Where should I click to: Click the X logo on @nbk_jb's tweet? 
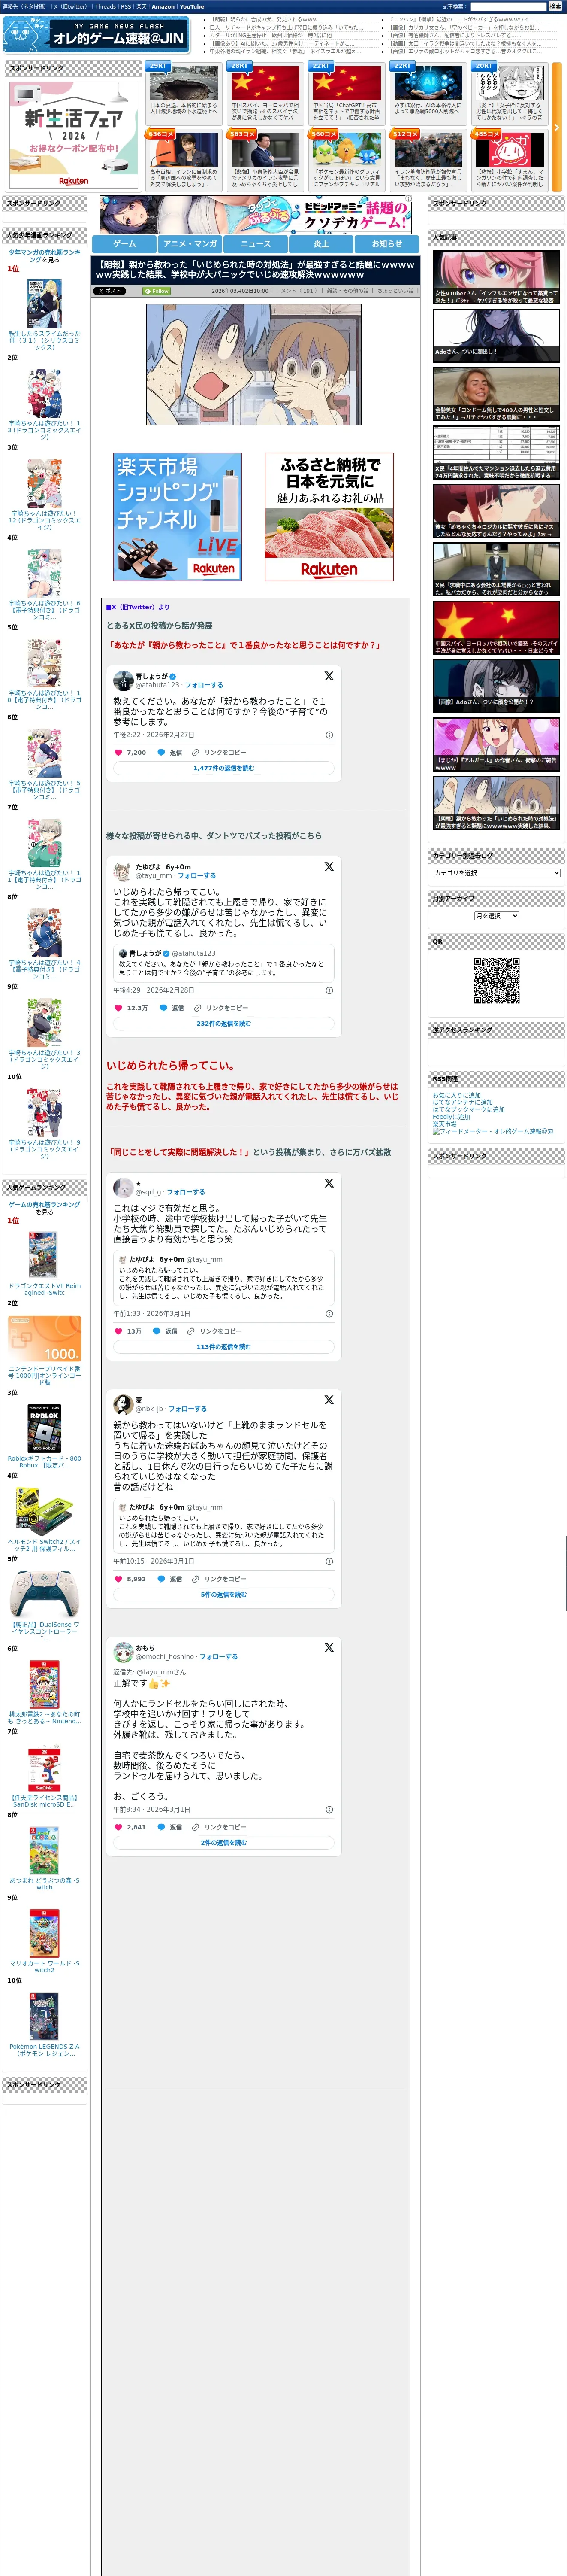coord(329,1400)
